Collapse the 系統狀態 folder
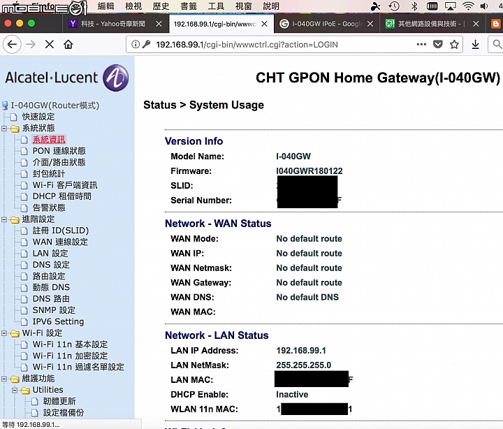The image size is (503, 429). (x=4, y=129)
